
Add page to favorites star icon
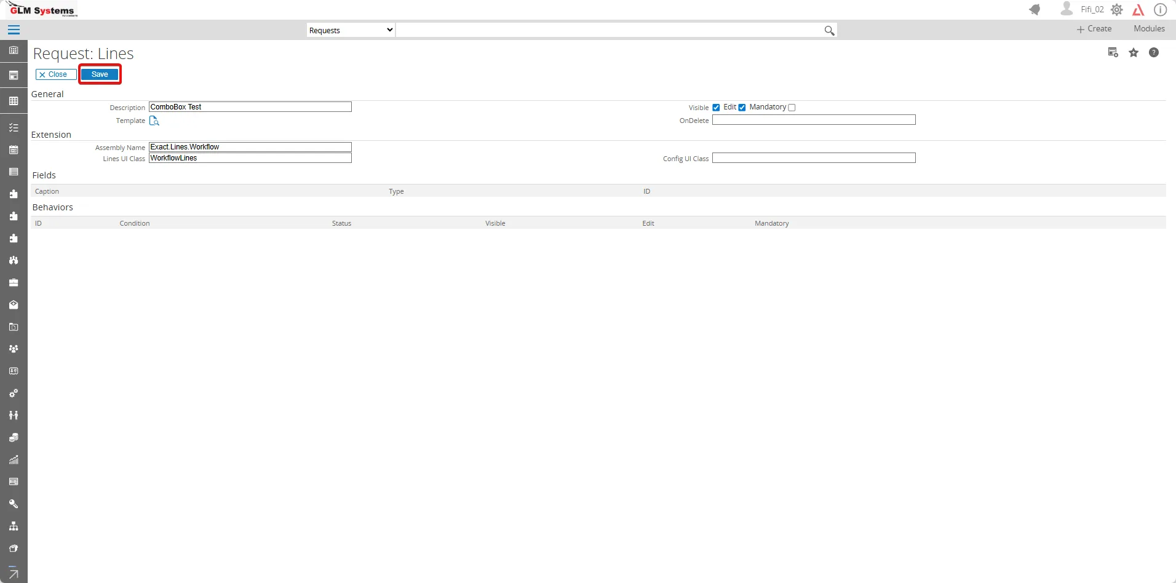(x=1134, y=53)
